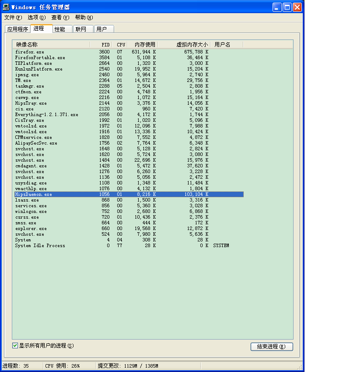The height and width of the screenshot is (372, 350).
Task: Open the 帮助(H) menu
Action: tap(84, 18)
